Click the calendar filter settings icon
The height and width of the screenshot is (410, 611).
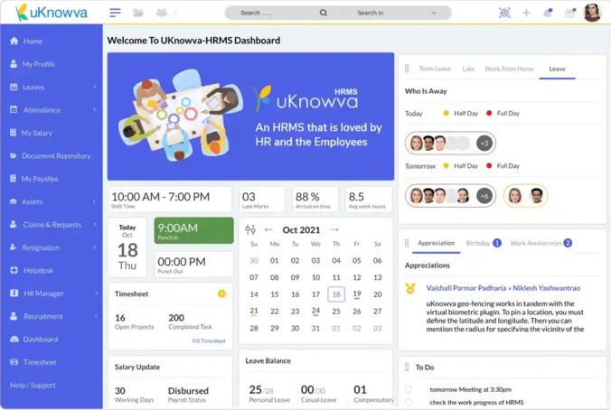point(250,230)
